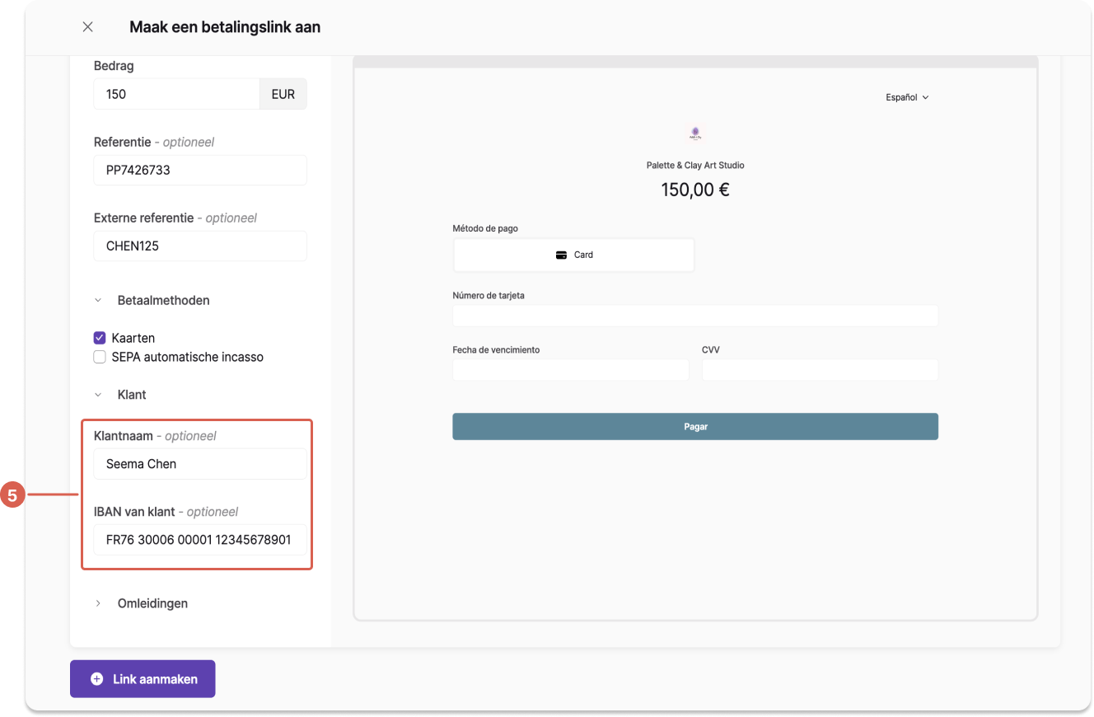Viewport: 1094px width, 717px height.
Task: Click the Palette & Clay studio logo
Action: coord(695,133)
